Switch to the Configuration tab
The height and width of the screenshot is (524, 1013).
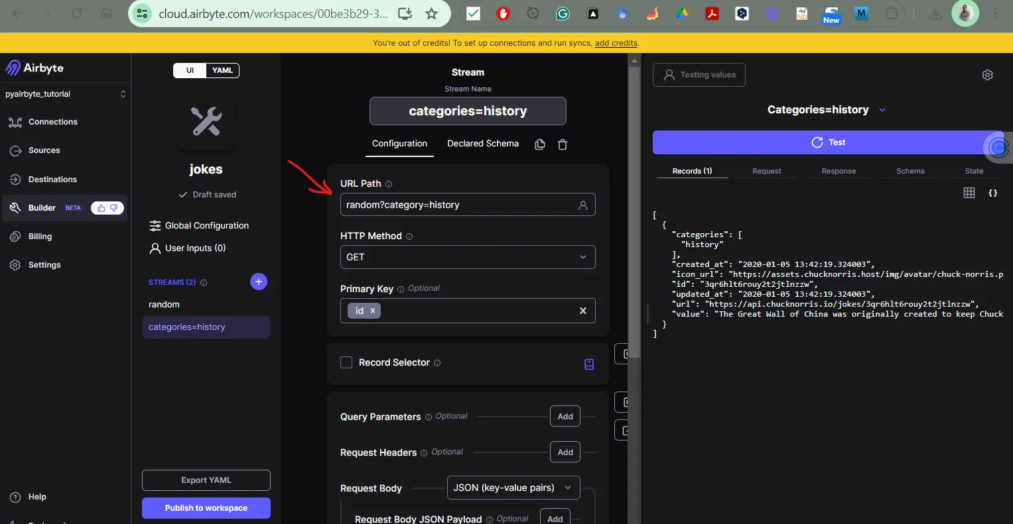pyautogui.click(x=399, y=144)
